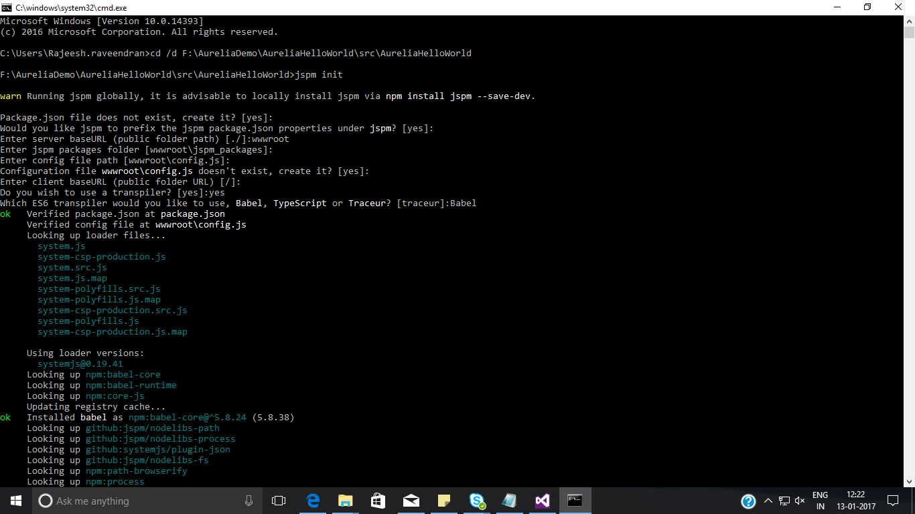915x514 pixels.
Task: Click the scrollbar up arrow
Action: click(x=909, y=21)
